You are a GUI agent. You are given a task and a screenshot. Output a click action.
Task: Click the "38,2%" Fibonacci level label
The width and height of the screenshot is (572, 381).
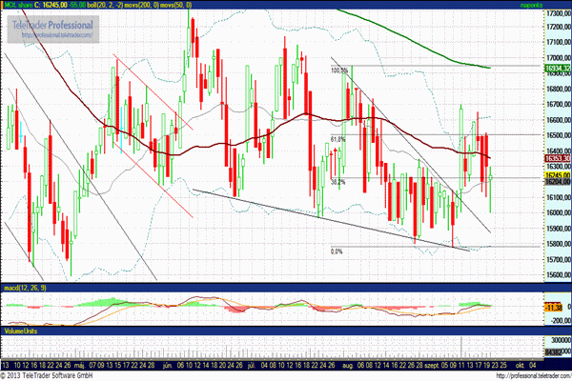point(337,182)
